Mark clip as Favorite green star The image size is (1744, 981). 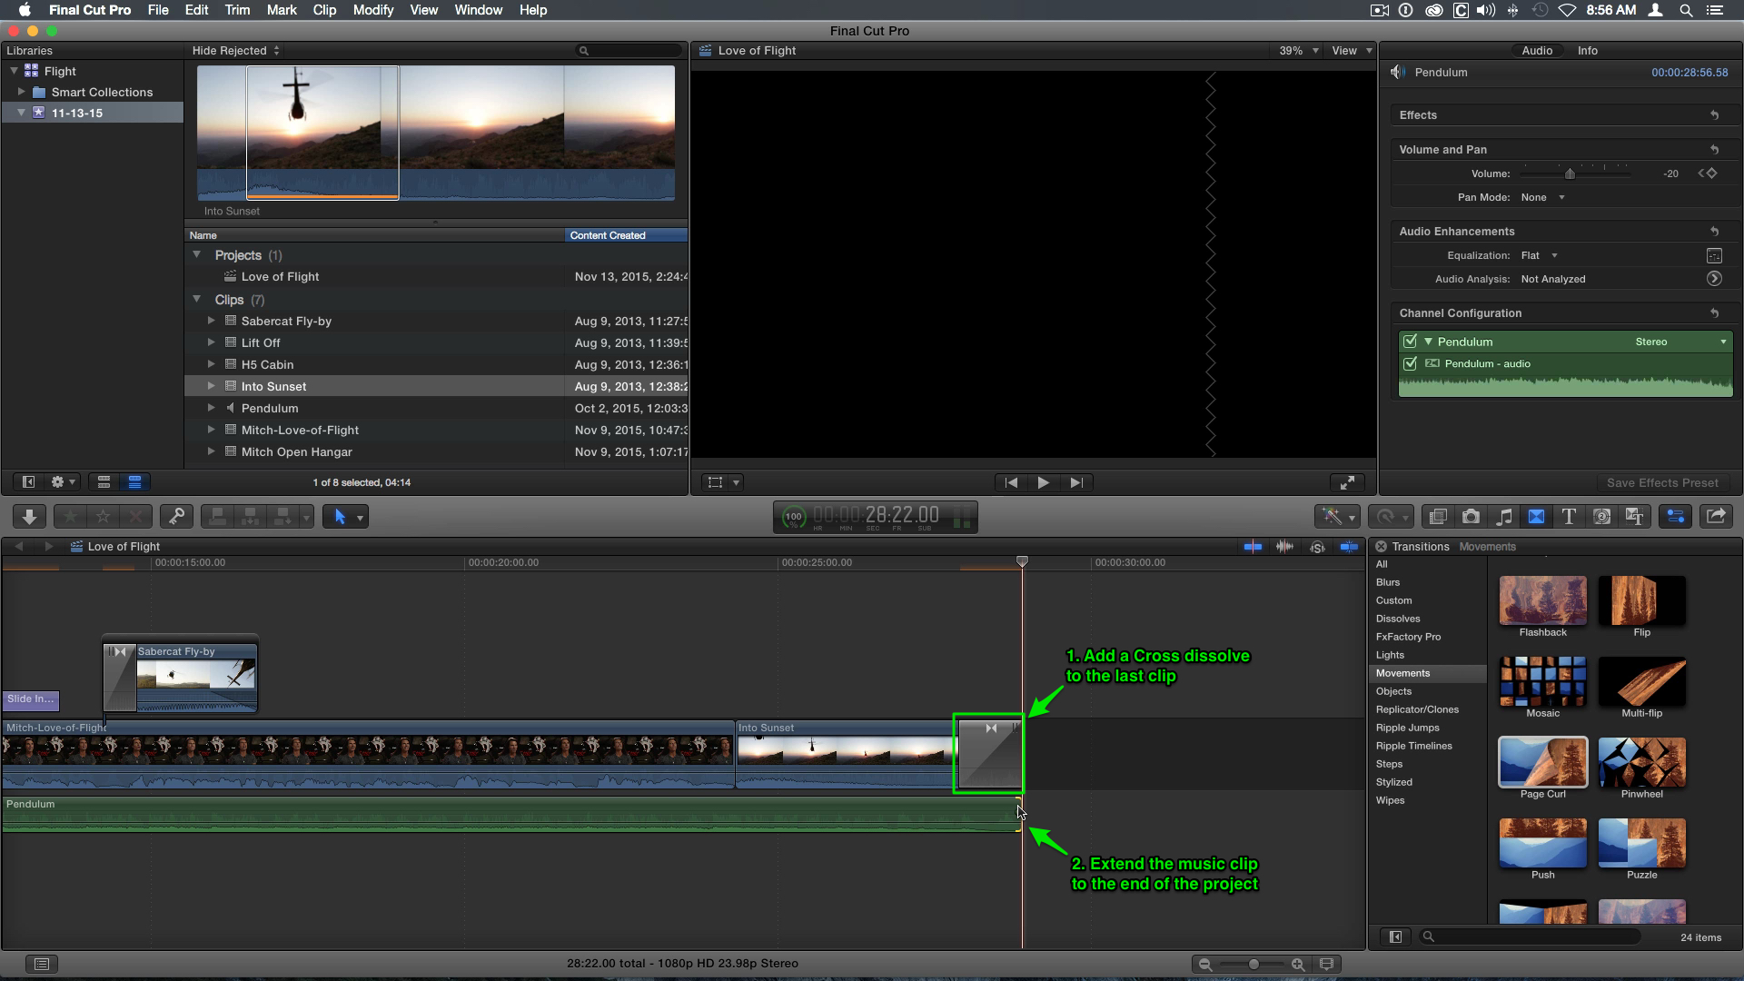pos(70,517)
